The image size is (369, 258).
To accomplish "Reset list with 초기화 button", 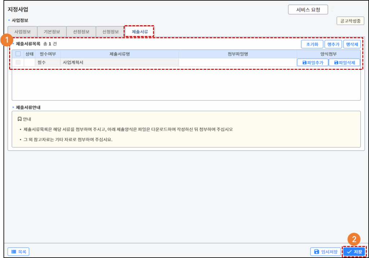I will coord(312,44).
